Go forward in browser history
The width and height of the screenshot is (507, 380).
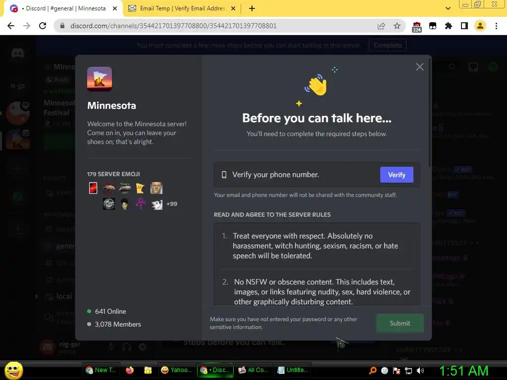coord(27,26)
